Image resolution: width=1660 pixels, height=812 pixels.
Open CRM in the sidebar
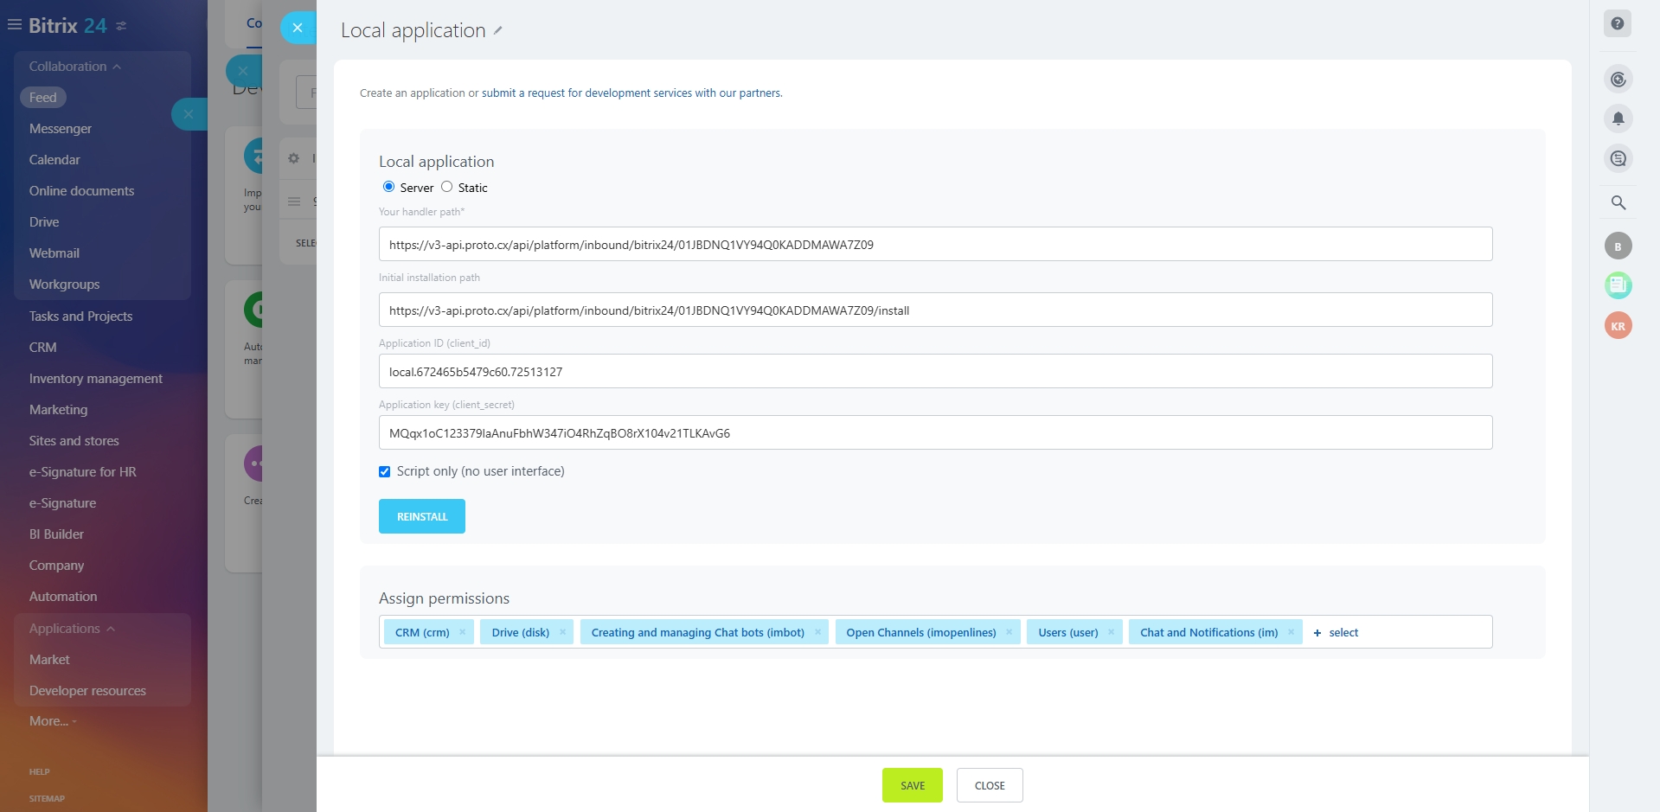43,348
